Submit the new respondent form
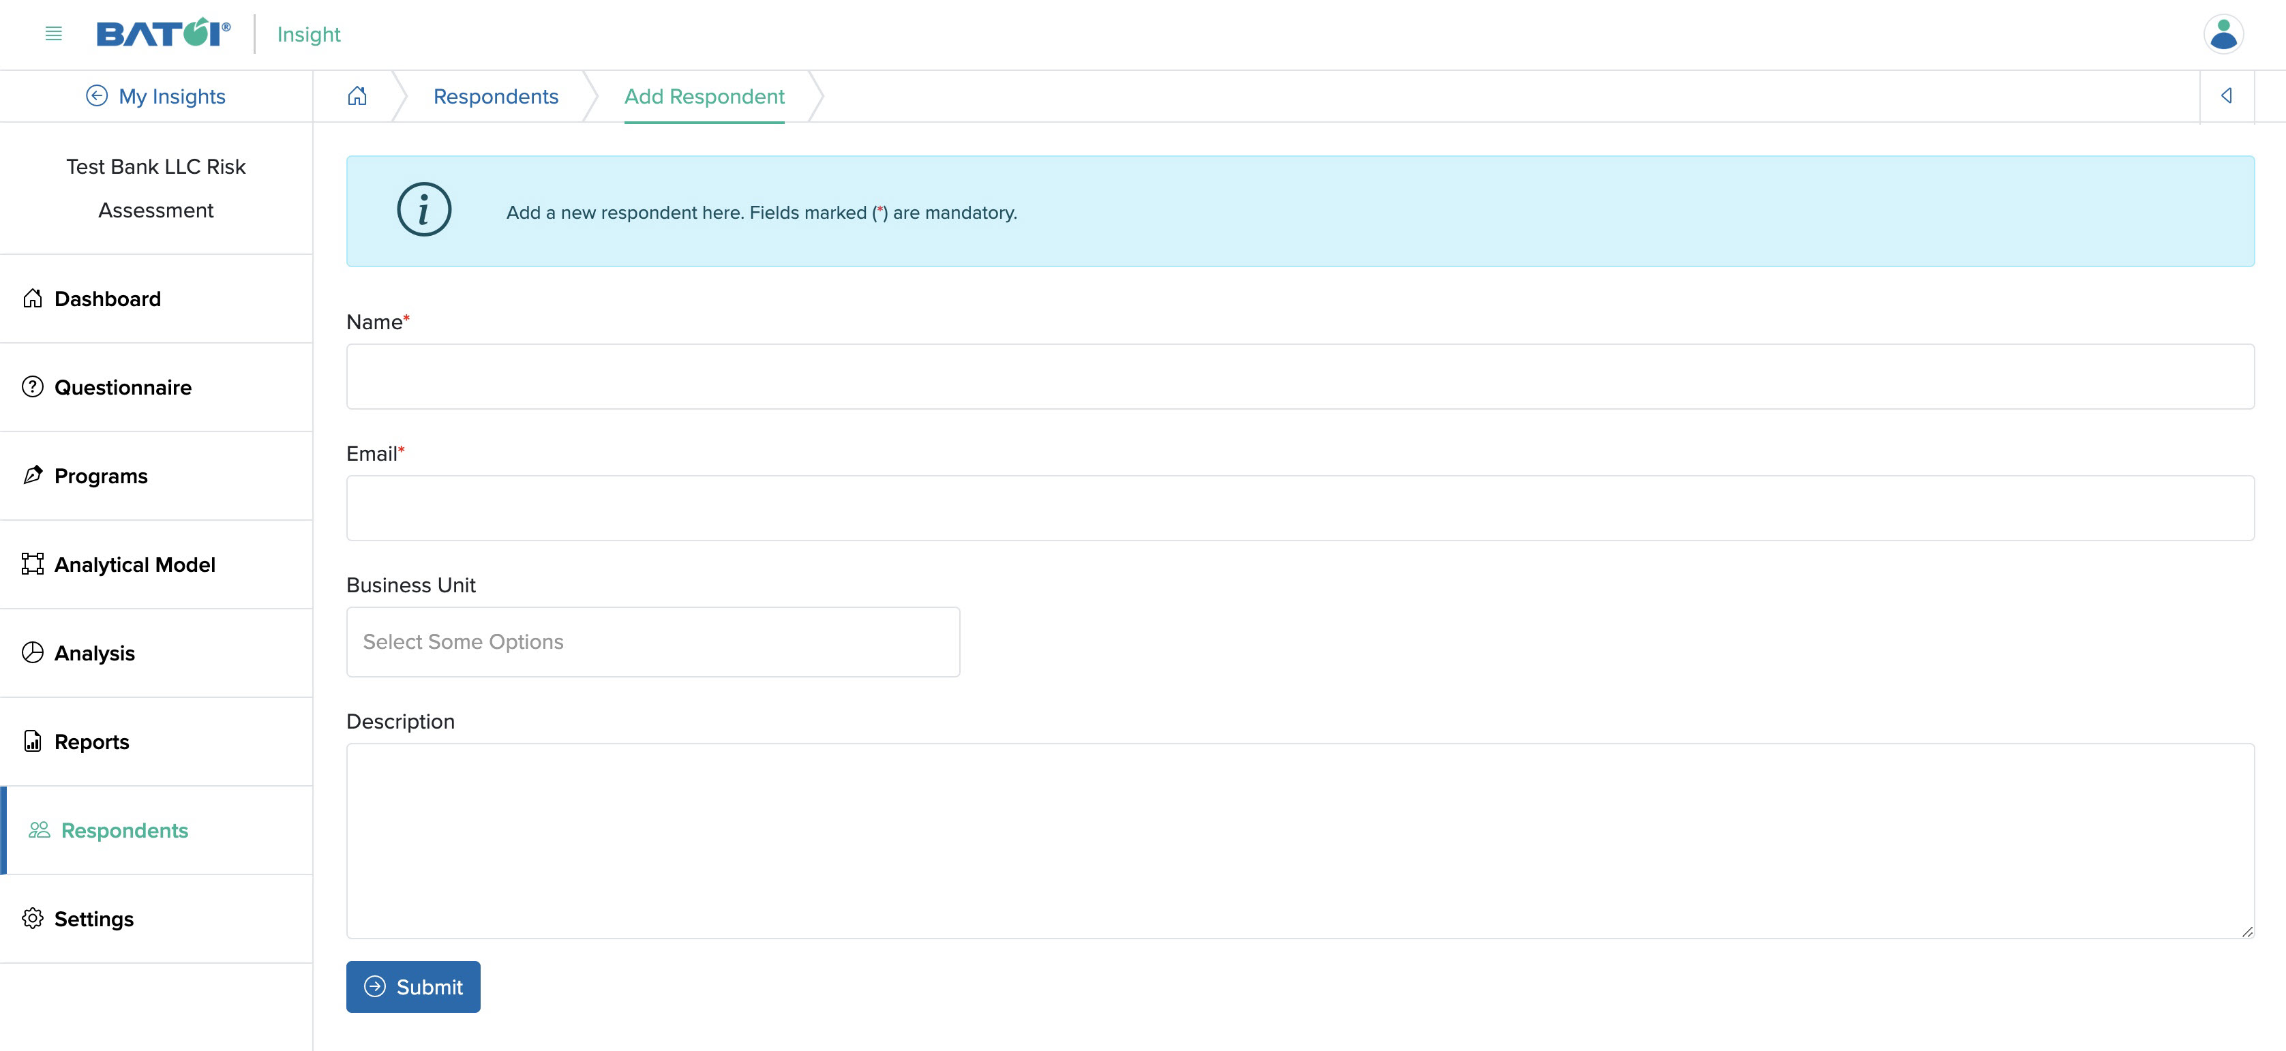Viewport: 2286px width, 1051px height. point(414,986)
